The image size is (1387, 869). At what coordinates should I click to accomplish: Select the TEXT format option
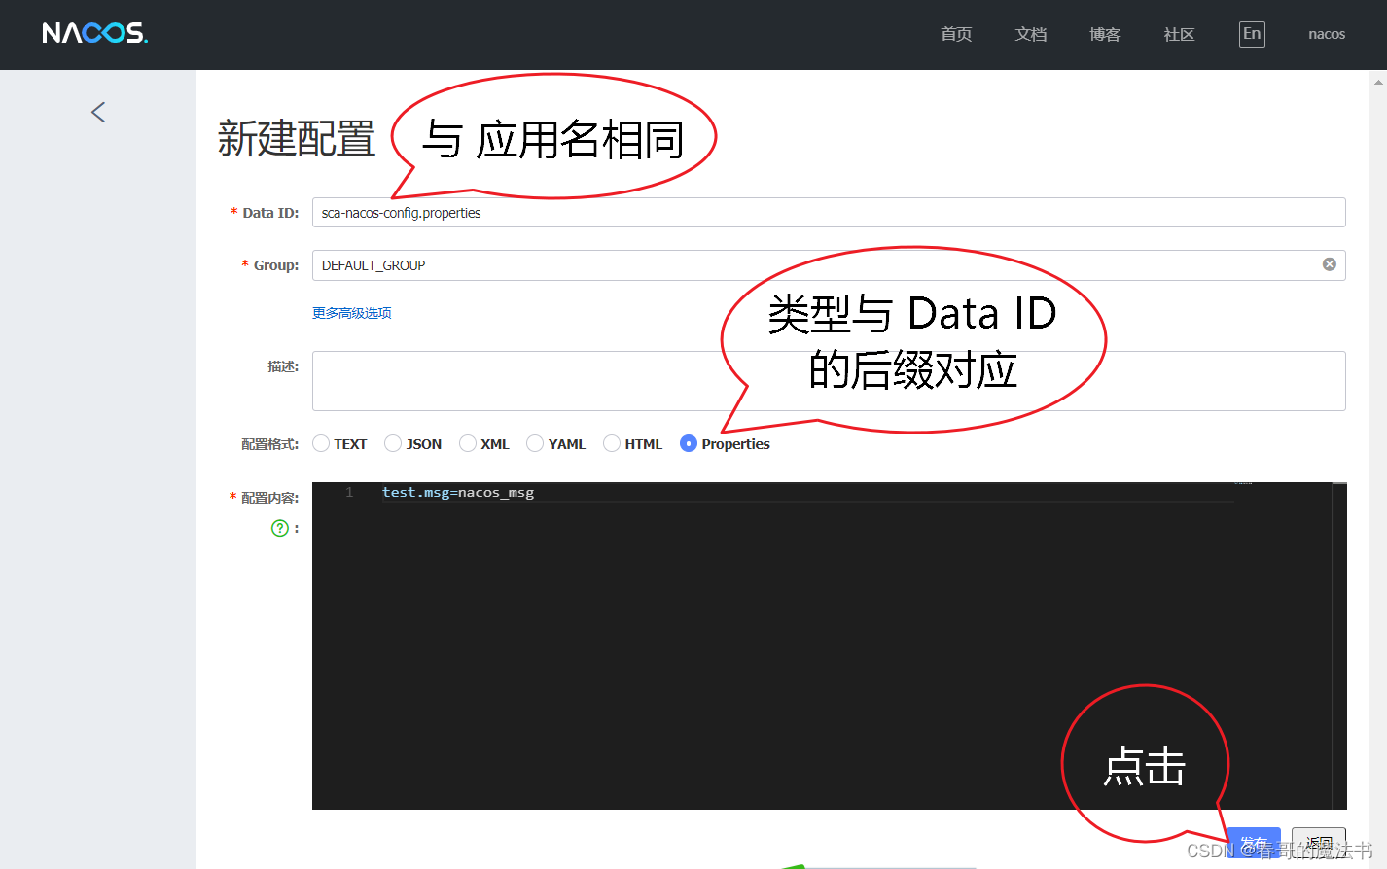(x=321, y=442)
